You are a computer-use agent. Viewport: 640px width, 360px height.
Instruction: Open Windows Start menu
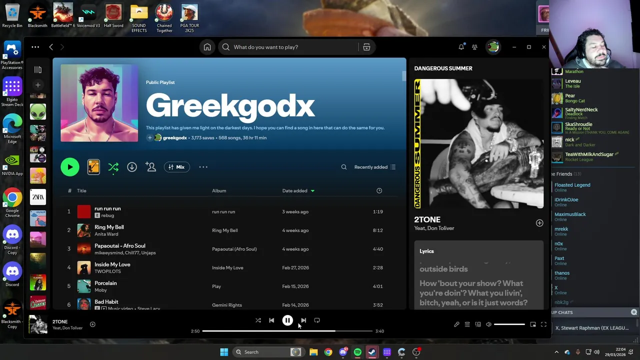pyautogui.click(x=224, y=352)
